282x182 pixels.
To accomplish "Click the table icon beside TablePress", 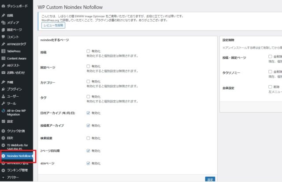I will pyautogui.click(x=3, y=51).
